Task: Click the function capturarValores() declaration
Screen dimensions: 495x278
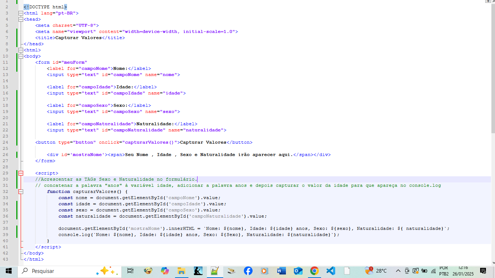Action: point(87,191)
